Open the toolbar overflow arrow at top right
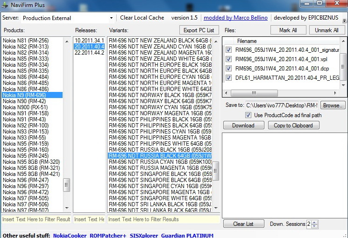The width and height of the screenshot is (348, 238). (344, 21)
